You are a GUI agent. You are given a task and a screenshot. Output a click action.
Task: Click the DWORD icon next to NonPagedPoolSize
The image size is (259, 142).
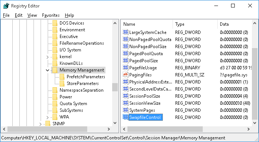tap(126, 46)
